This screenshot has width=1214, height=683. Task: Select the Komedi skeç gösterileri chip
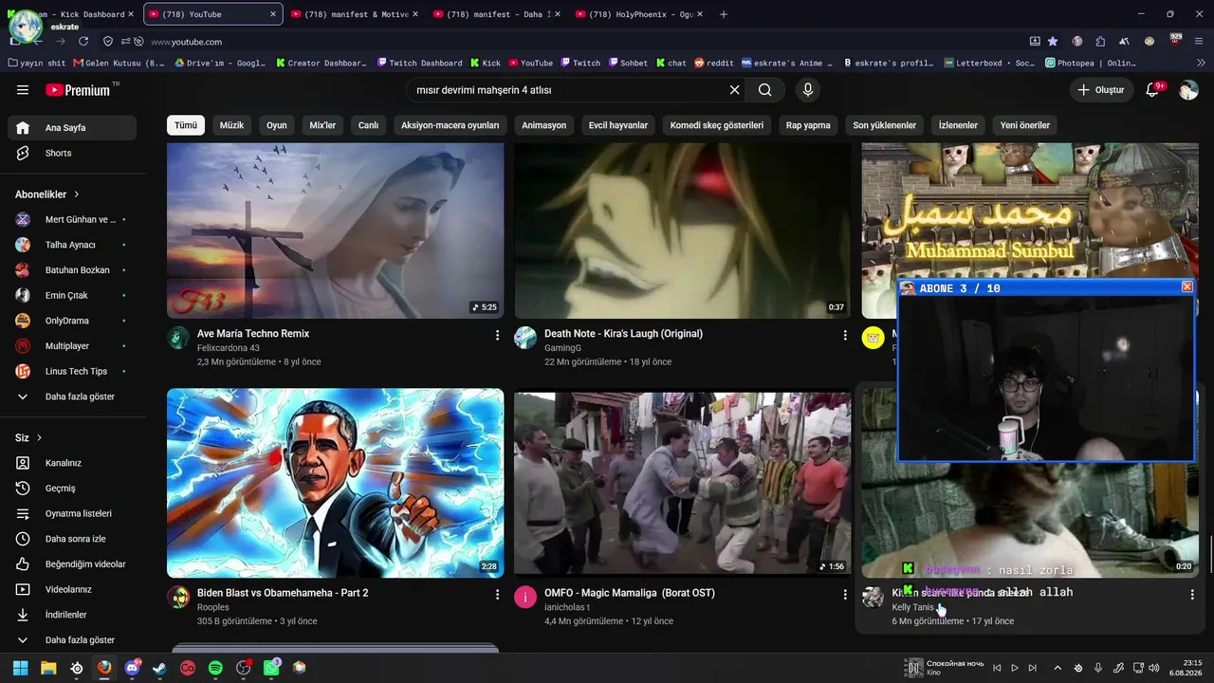pyautogui.click(x=717, y=125)
